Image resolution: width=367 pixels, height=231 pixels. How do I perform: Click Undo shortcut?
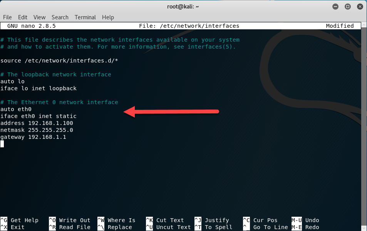312,220
